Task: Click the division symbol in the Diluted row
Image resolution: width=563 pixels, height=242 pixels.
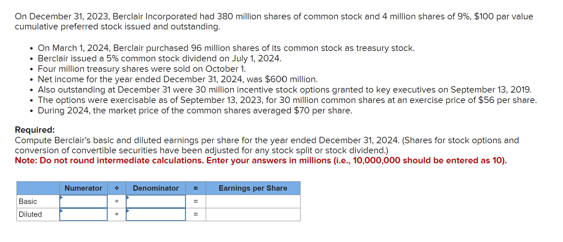Action: [116, 214]
